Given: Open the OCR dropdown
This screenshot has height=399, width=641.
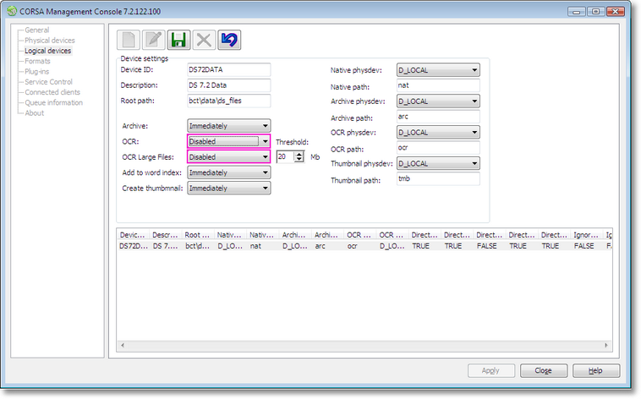Looking at the screenshot, I should click(229, 141).
